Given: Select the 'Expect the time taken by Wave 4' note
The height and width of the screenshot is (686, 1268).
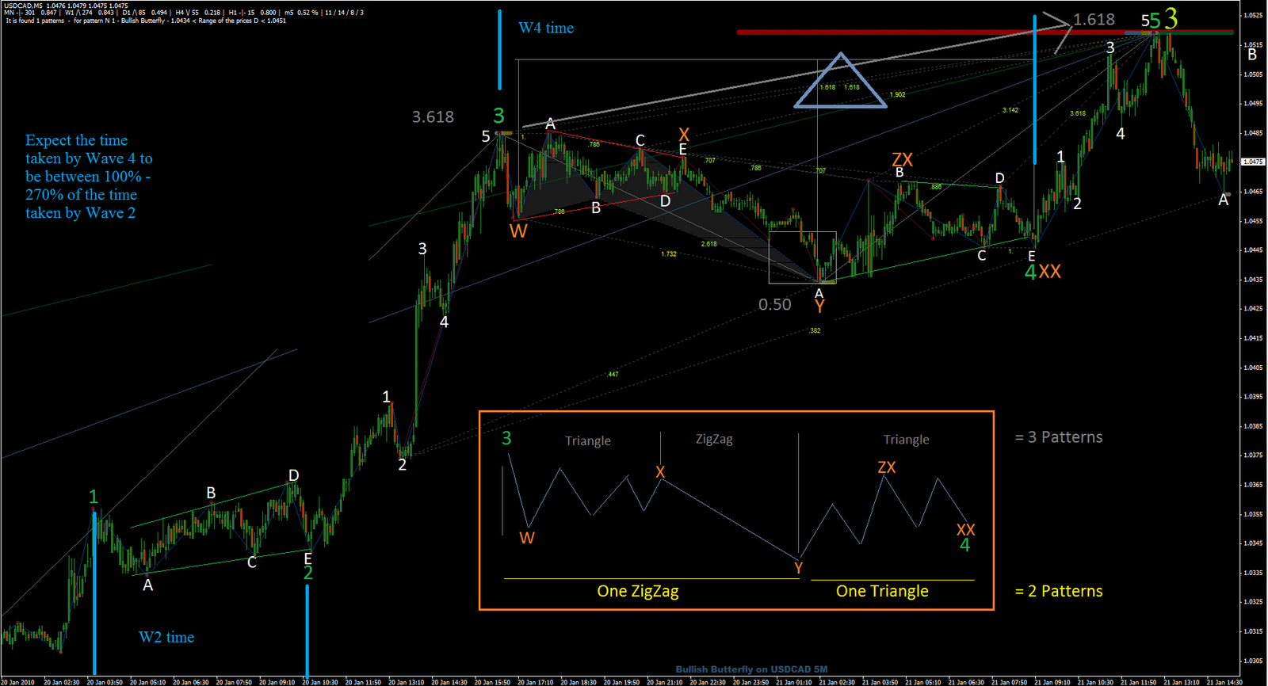Looking at the screenshot, I should click(x=89, y=177).
